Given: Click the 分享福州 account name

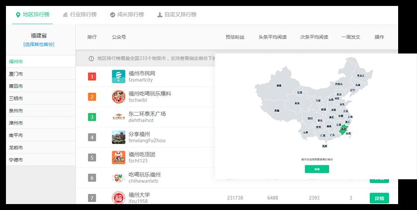Looking at the screenshot, I should point(139,134).
